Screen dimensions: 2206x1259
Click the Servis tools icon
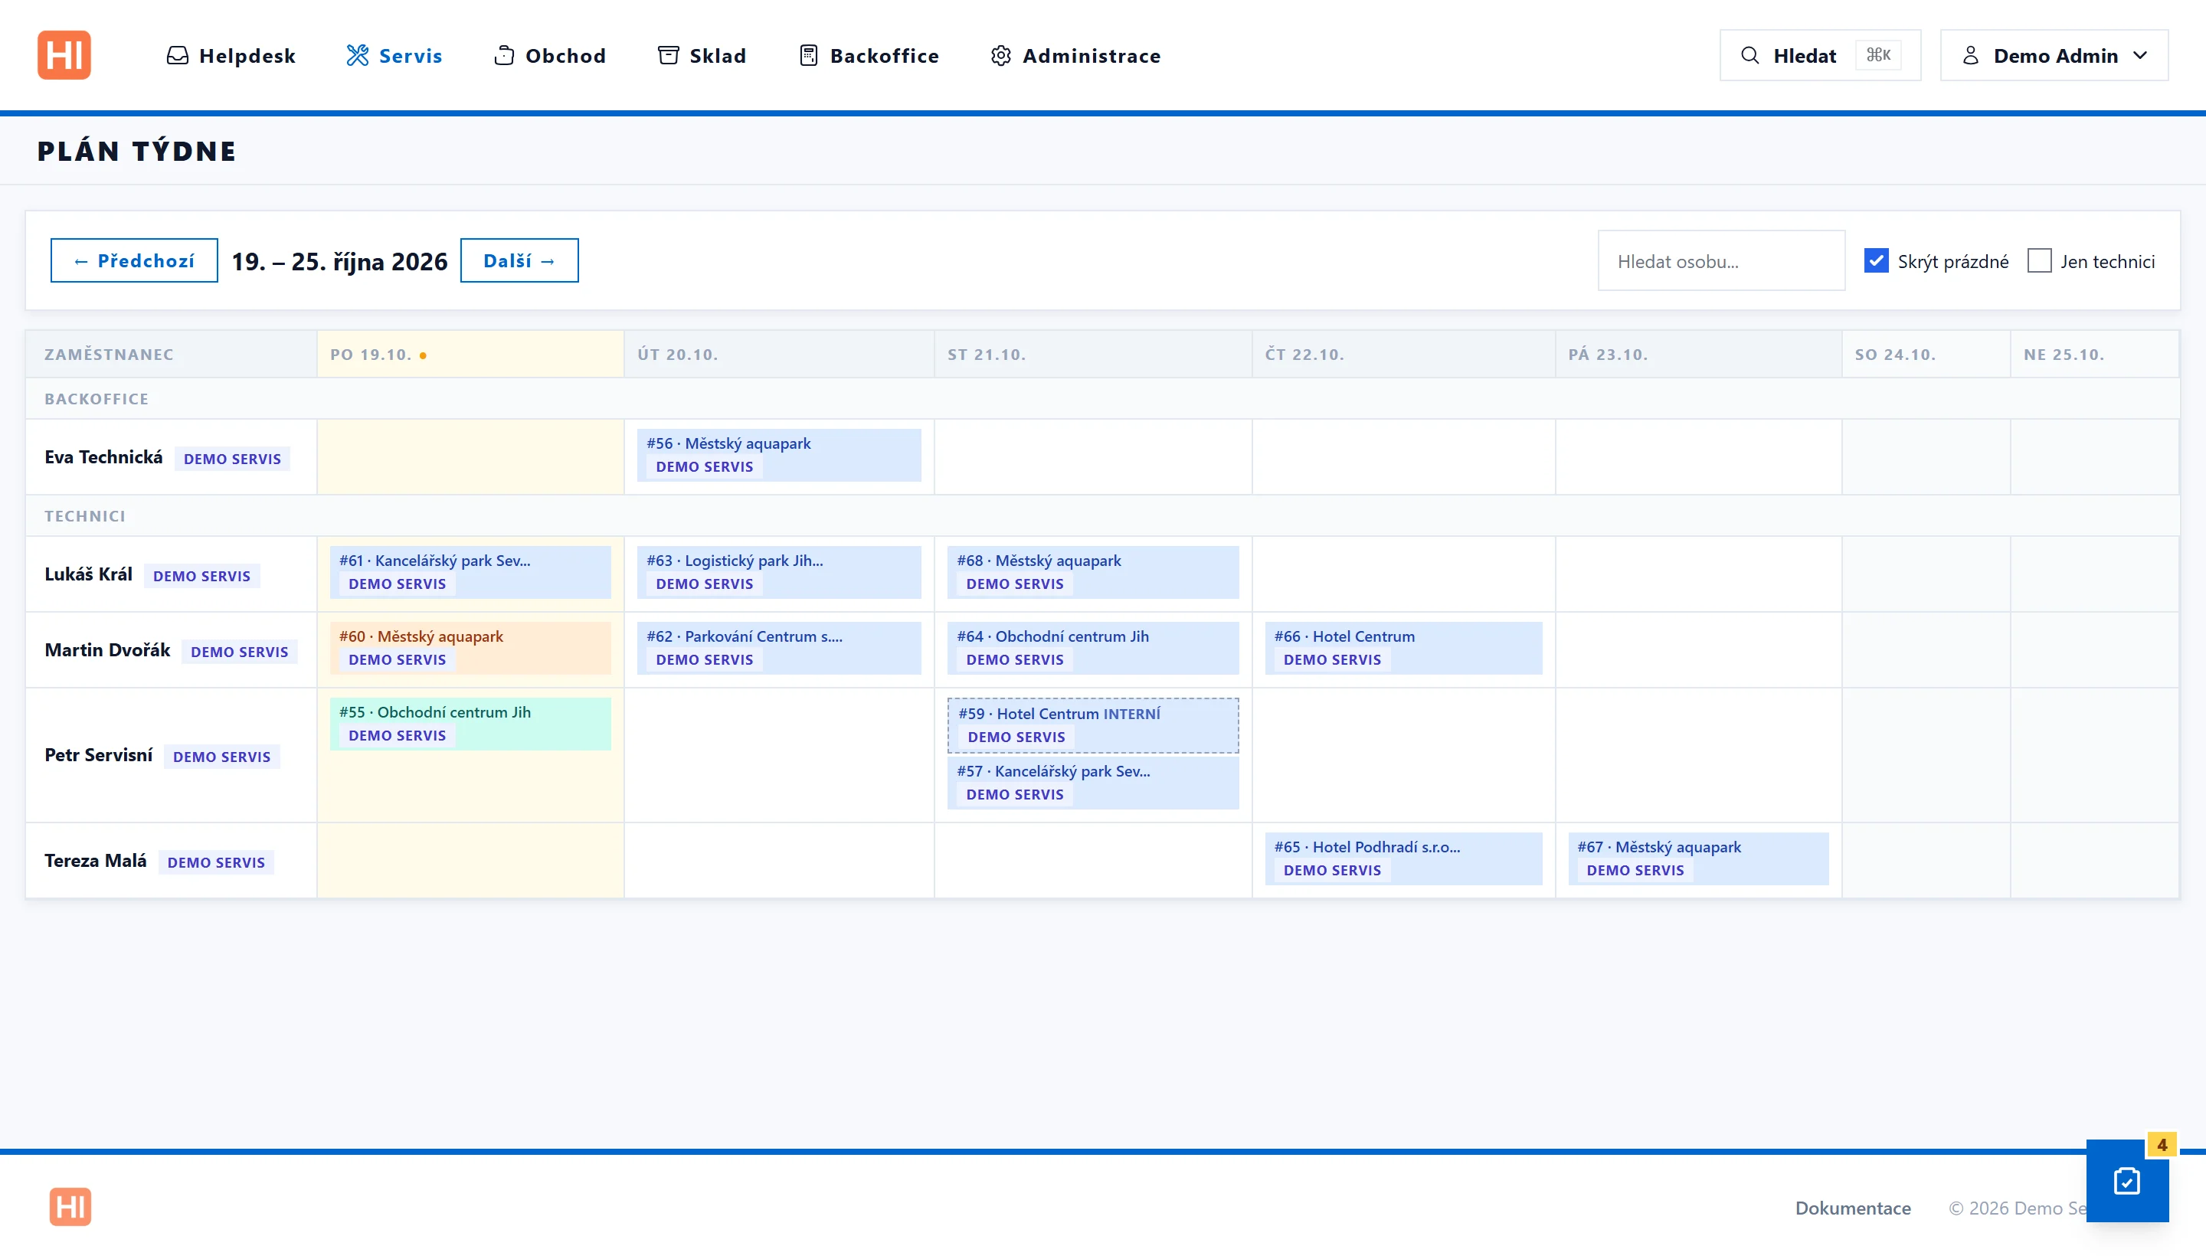[357, 55]
